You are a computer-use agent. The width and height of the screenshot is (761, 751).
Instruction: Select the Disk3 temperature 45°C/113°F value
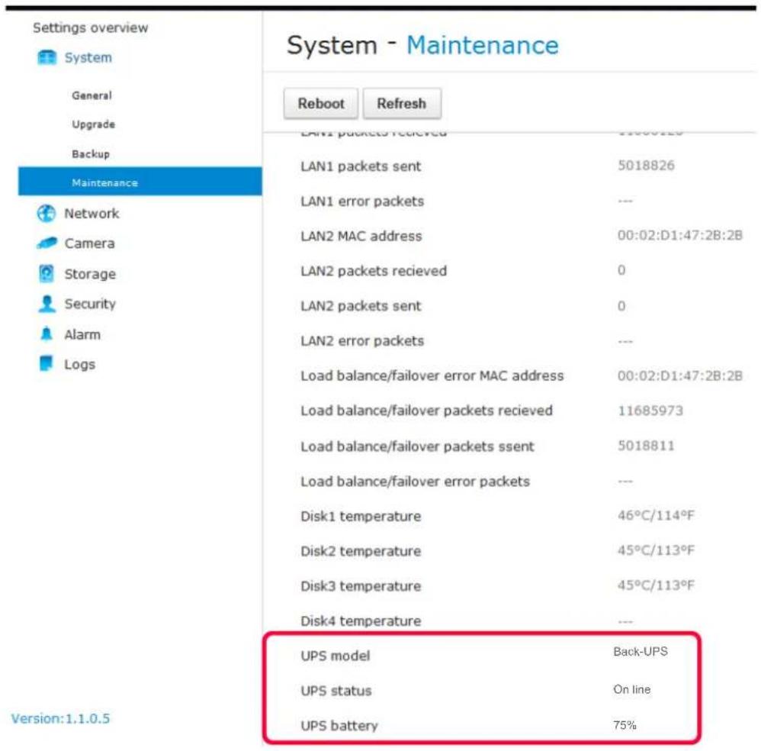656,585
